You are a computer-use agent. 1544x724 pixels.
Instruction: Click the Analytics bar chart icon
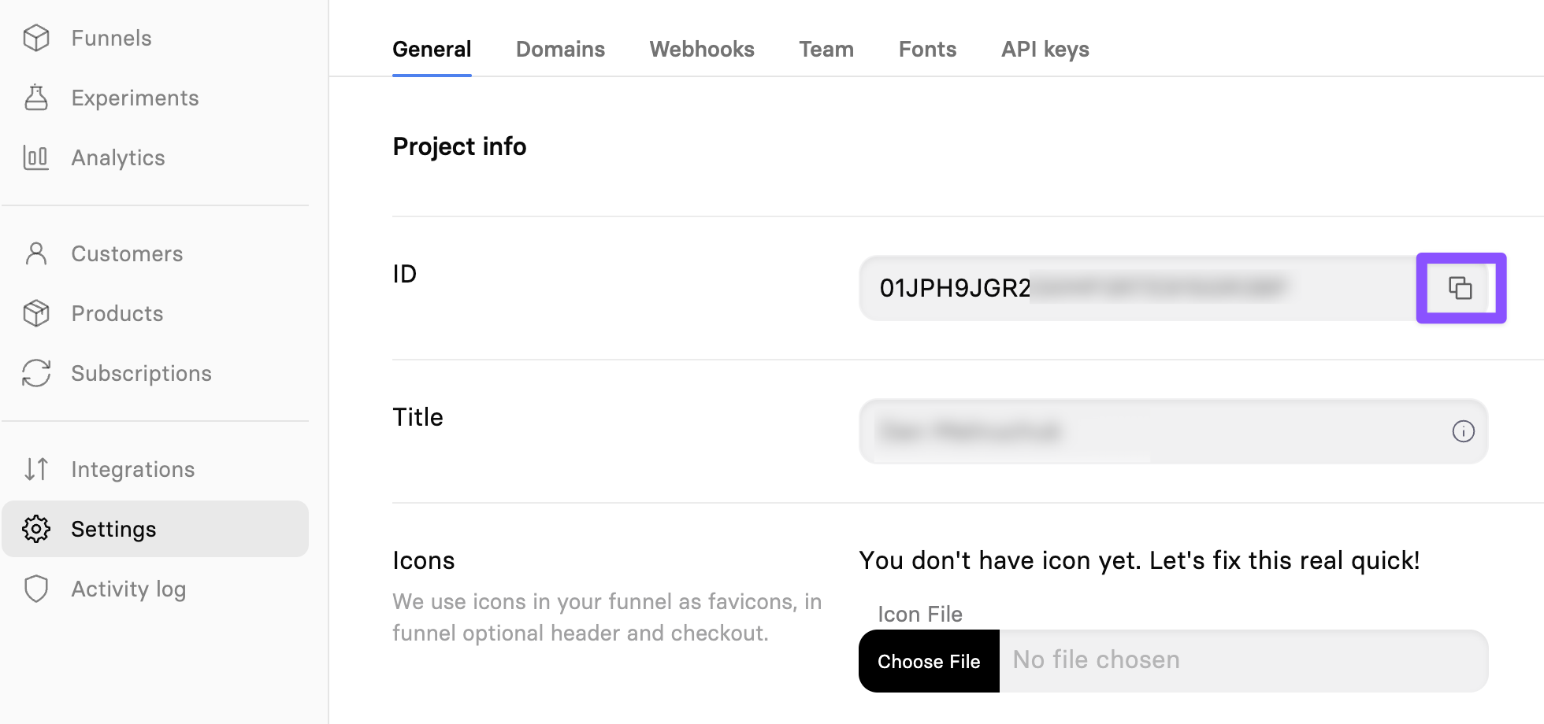point(36,157)
